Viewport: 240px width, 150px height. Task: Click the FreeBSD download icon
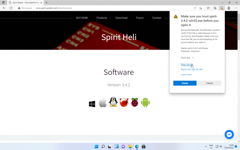[124, 103]
